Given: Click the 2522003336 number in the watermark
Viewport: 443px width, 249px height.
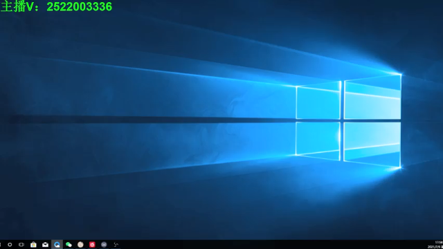Looking at the screenshot, I should coord(80,7).
